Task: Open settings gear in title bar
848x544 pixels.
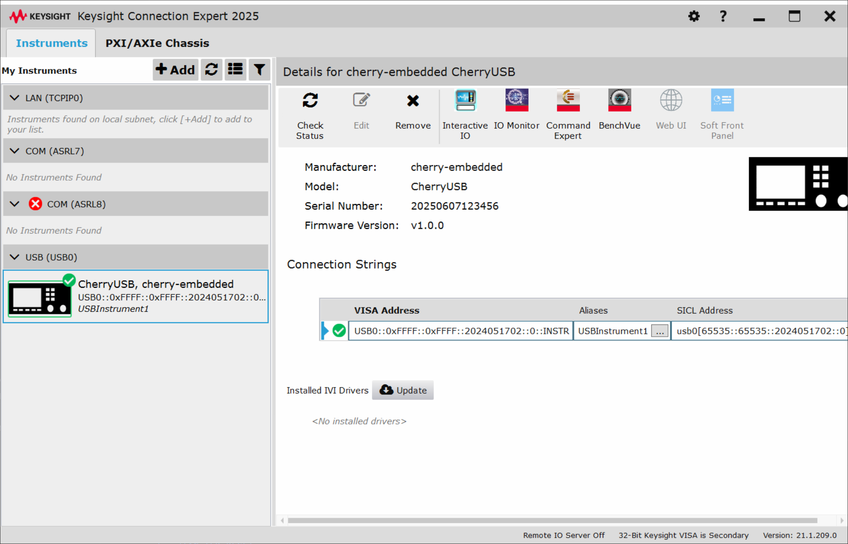Action: coord(693,16)
